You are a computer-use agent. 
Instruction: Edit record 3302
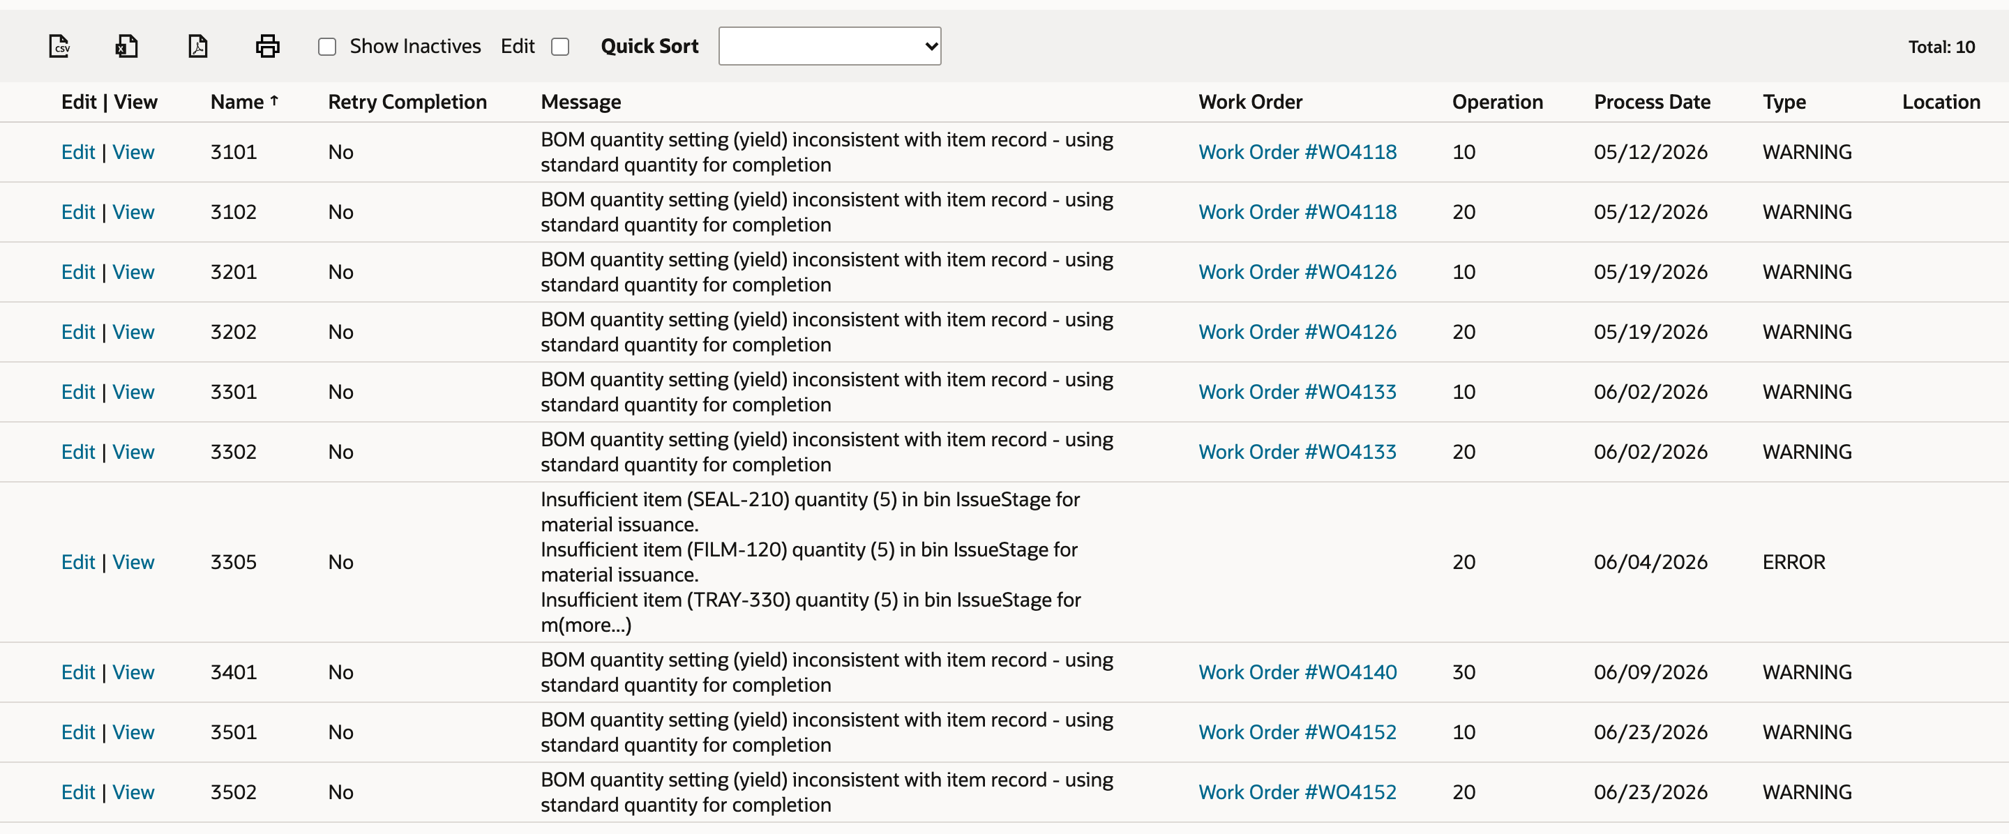(78, 452)
